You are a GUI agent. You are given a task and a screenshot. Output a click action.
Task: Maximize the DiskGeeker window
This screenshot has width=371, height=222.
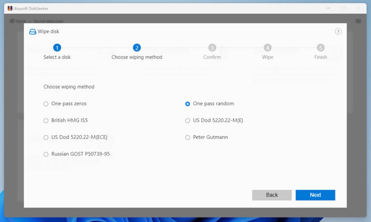pos(344,8)
